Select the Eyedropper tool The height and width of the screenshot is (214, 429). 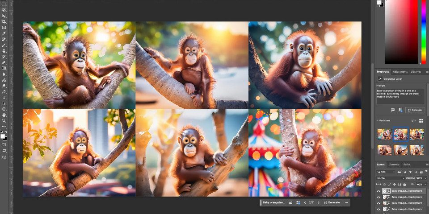4,39
